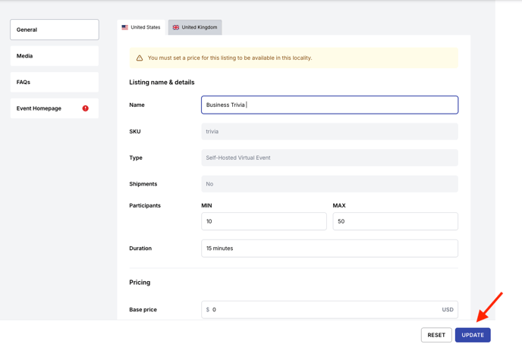
Task: Click the USD currency label
Action: point(448,309)
